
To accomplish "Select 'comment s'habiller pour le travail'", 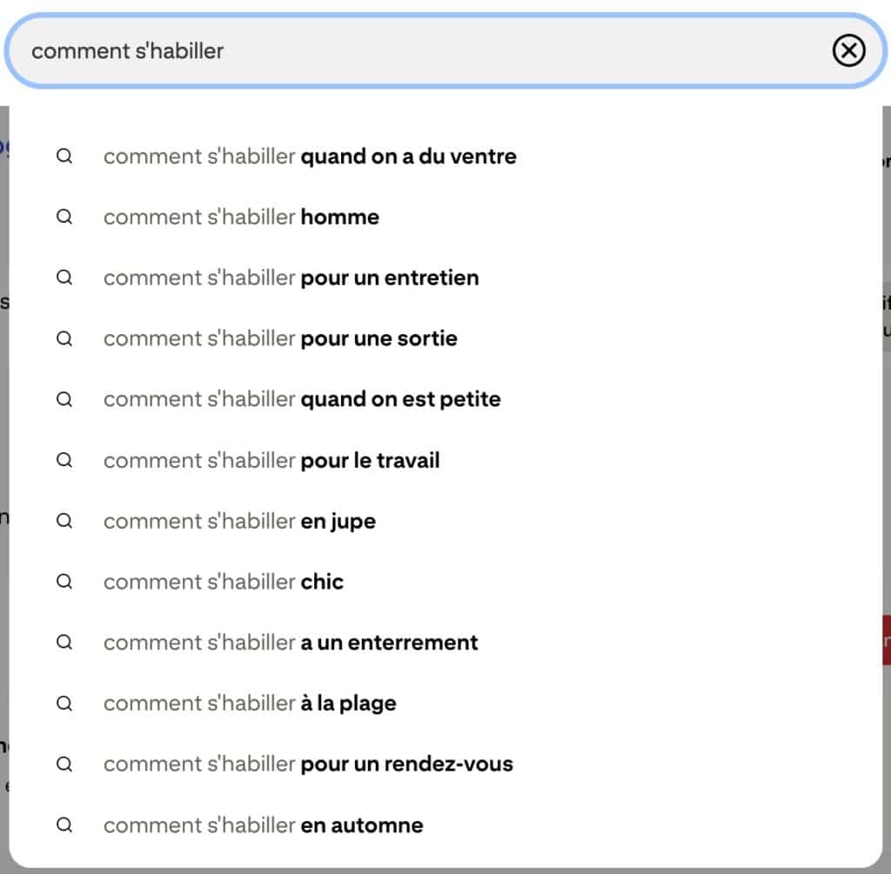I will coord(271,461).
